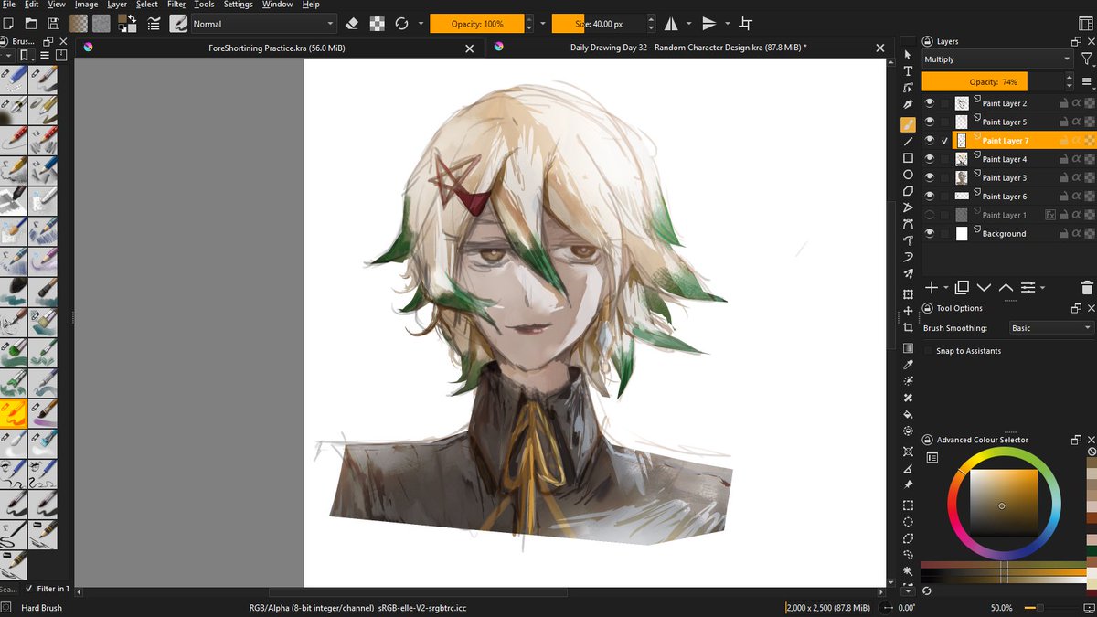This screenshot has height=617, width=1097.
Task: Open the Filter menu
Action: 176,5
